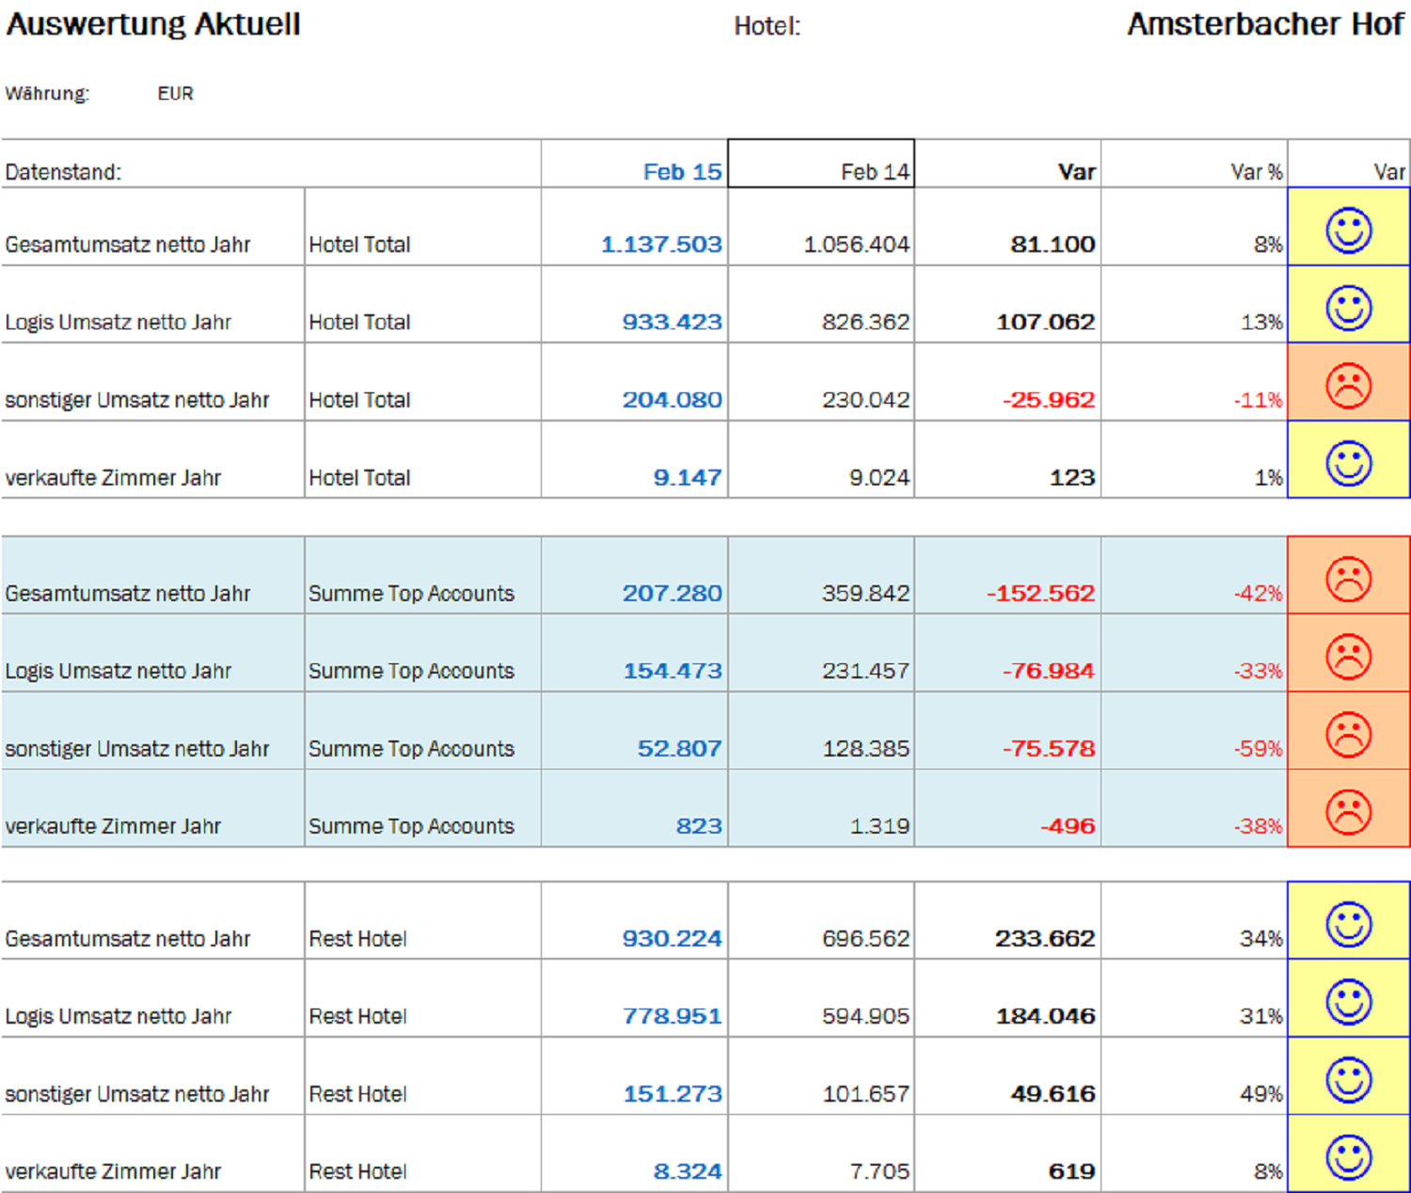
Task: Select percentage cell 49%
Action: tap(1195, 1076)
